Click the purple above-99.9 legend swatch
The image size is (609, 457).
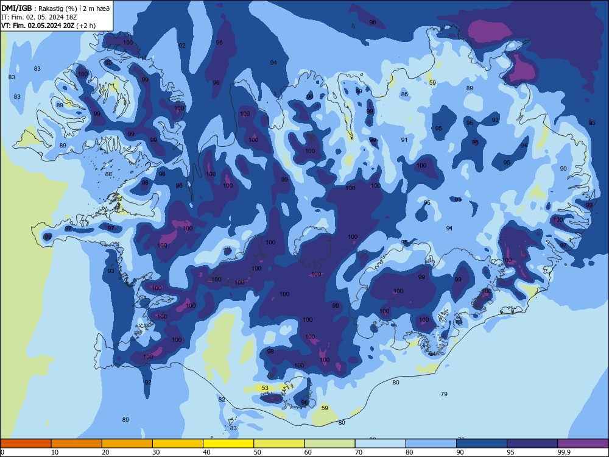[x=583, y=444]
